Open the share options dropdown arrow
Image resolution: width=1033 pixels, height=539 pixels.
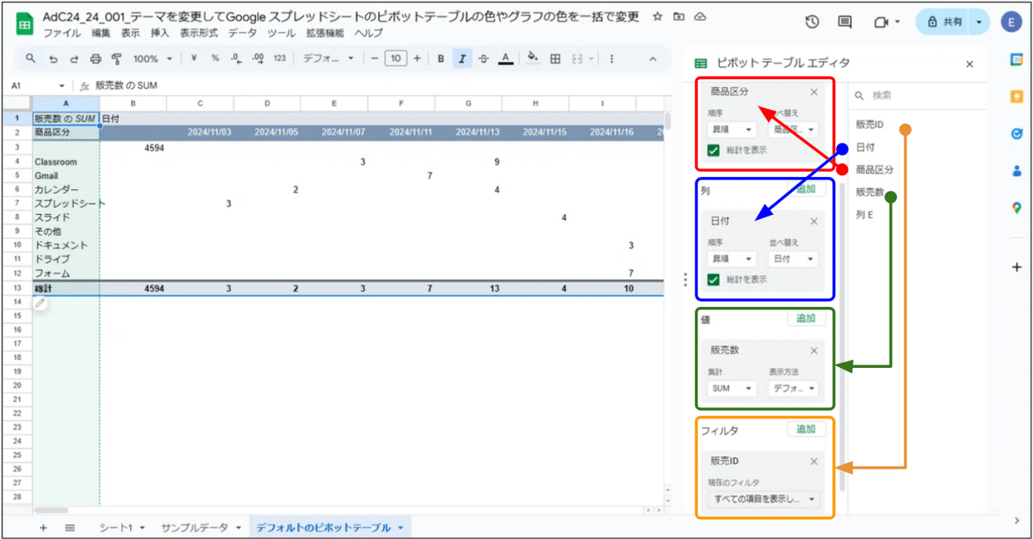(979, 22)
